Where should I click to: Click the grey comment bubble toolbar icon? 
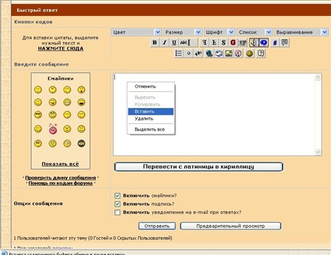pyautogui.click(x=285, y=42)
